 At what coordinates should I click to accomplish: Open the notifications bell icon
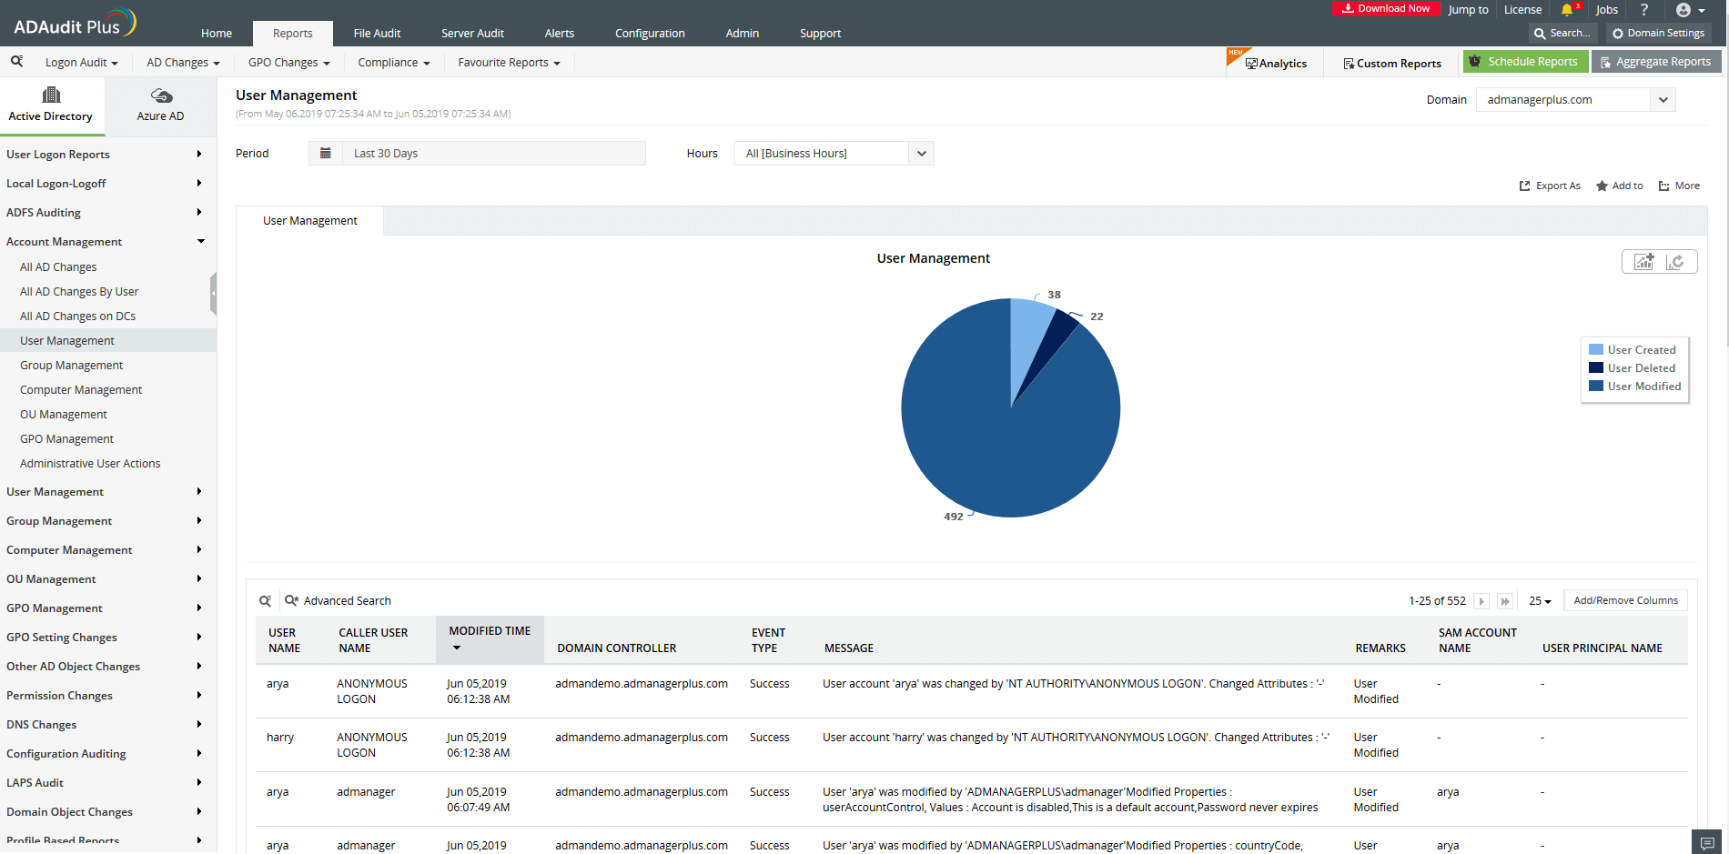(x=1566, y=10)
